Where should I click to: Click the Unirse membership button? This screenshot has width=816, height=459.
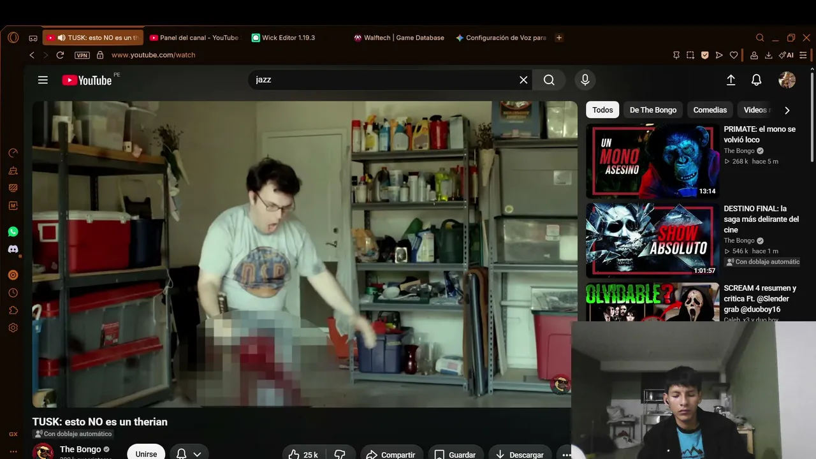(146, 454)
